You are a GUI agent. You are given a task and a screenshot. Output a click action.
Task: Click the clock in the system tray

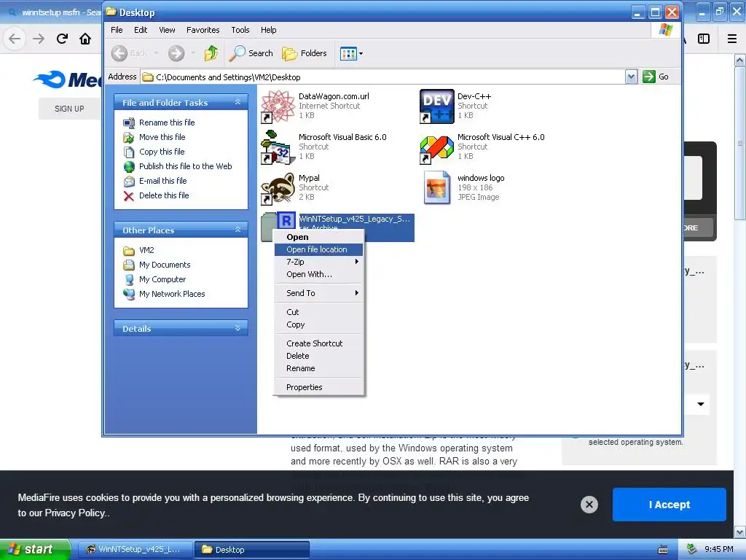tap(718, 550)
